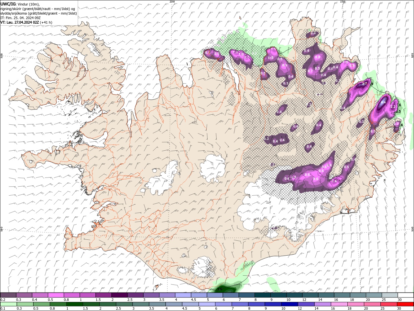Select the 'slydda/snjókoma' legend description line
Image resolution: width=414 pixels, height=311 pixels.
pos(39,13)
